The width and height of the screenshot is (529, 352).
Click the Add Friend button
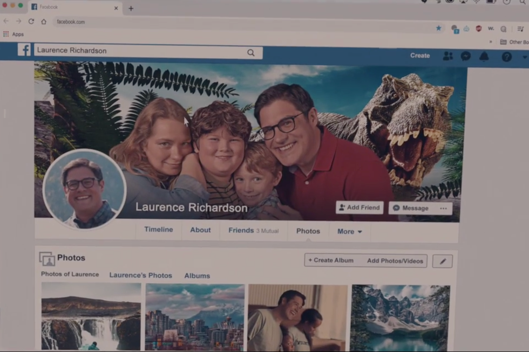point(360,208)
